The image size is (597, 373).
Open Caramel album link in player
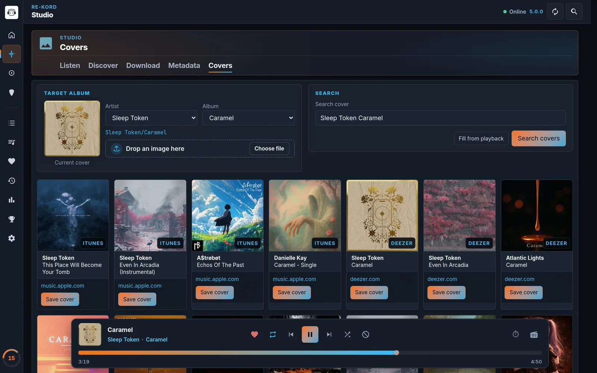coord(156,339)
